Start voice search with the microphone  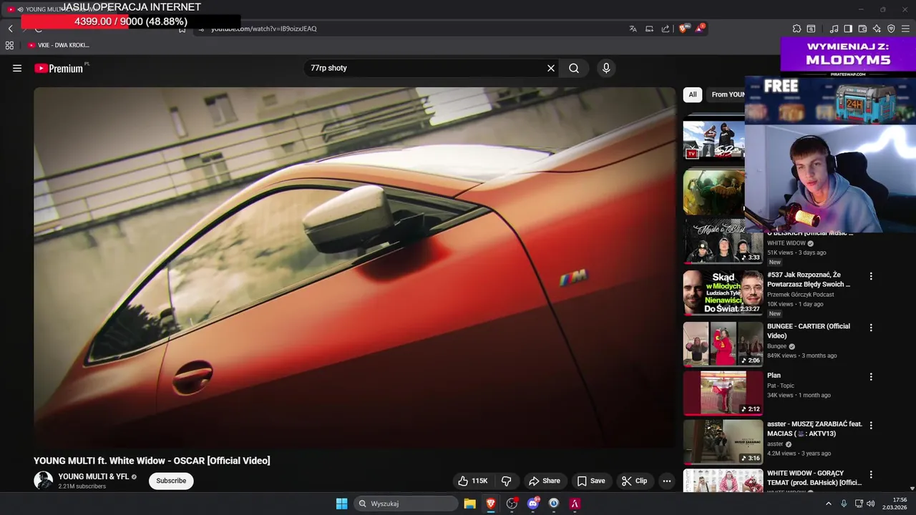click(606, 68)
